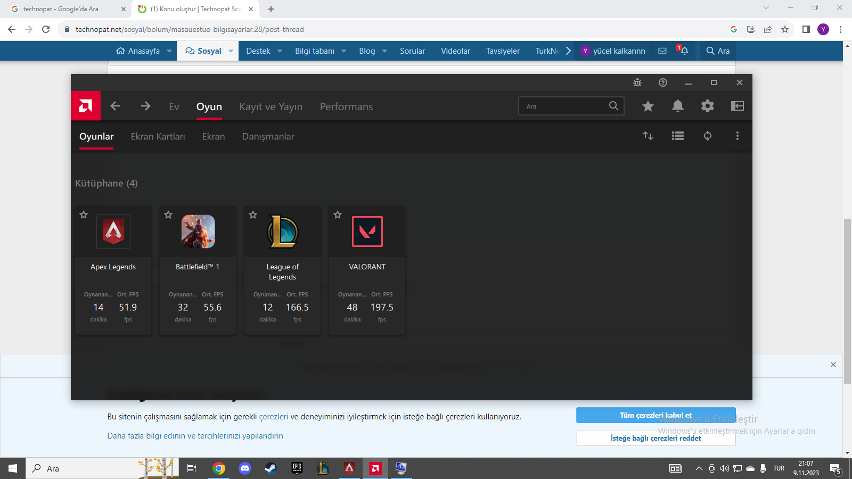
Task: Open Chrome tab search chevron
Action: (766, 8)
